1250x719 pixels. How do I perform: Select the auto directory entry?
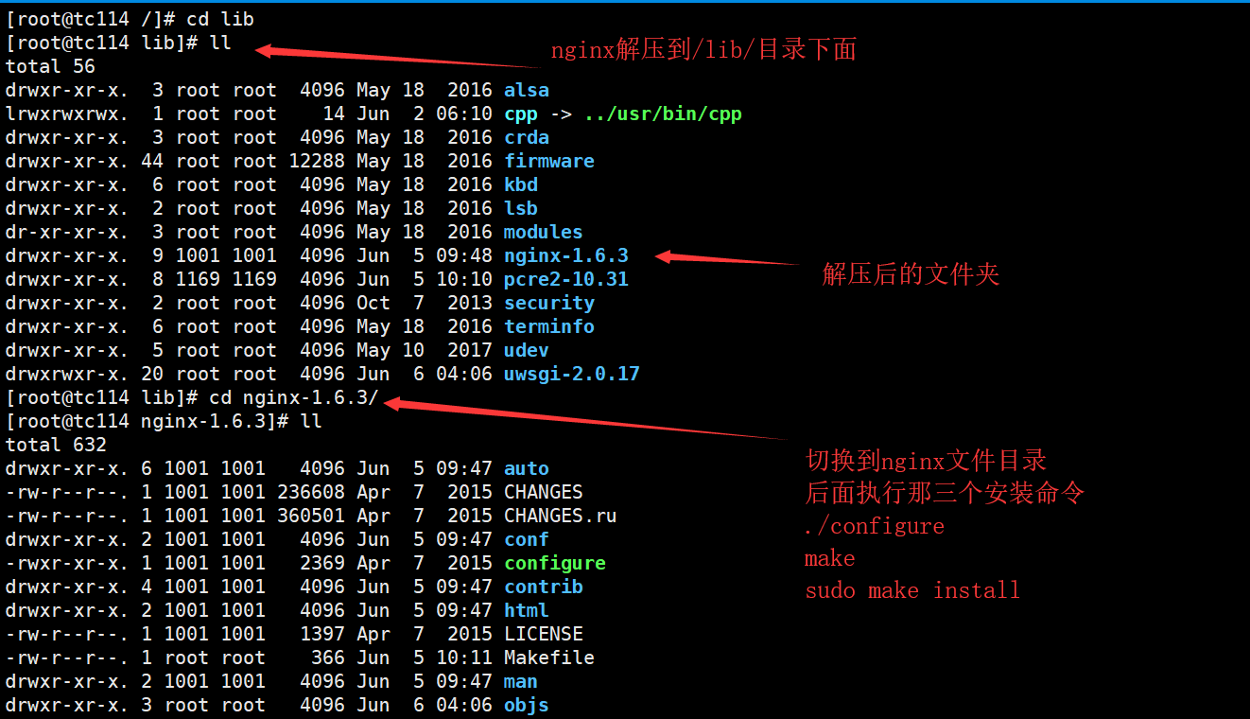pos(527,467)
